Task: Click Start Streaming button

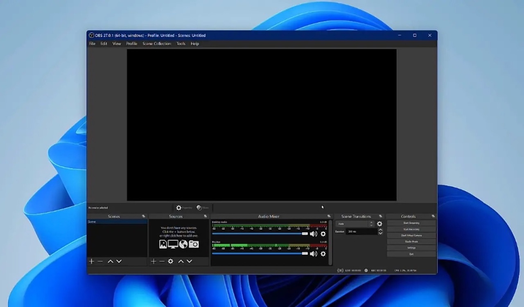Action: [x=411, y=223]
